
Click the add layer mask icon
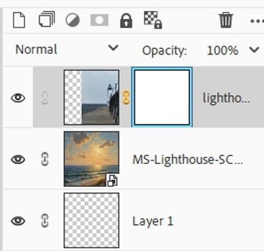pyautogui.click(x=100, y=20)
